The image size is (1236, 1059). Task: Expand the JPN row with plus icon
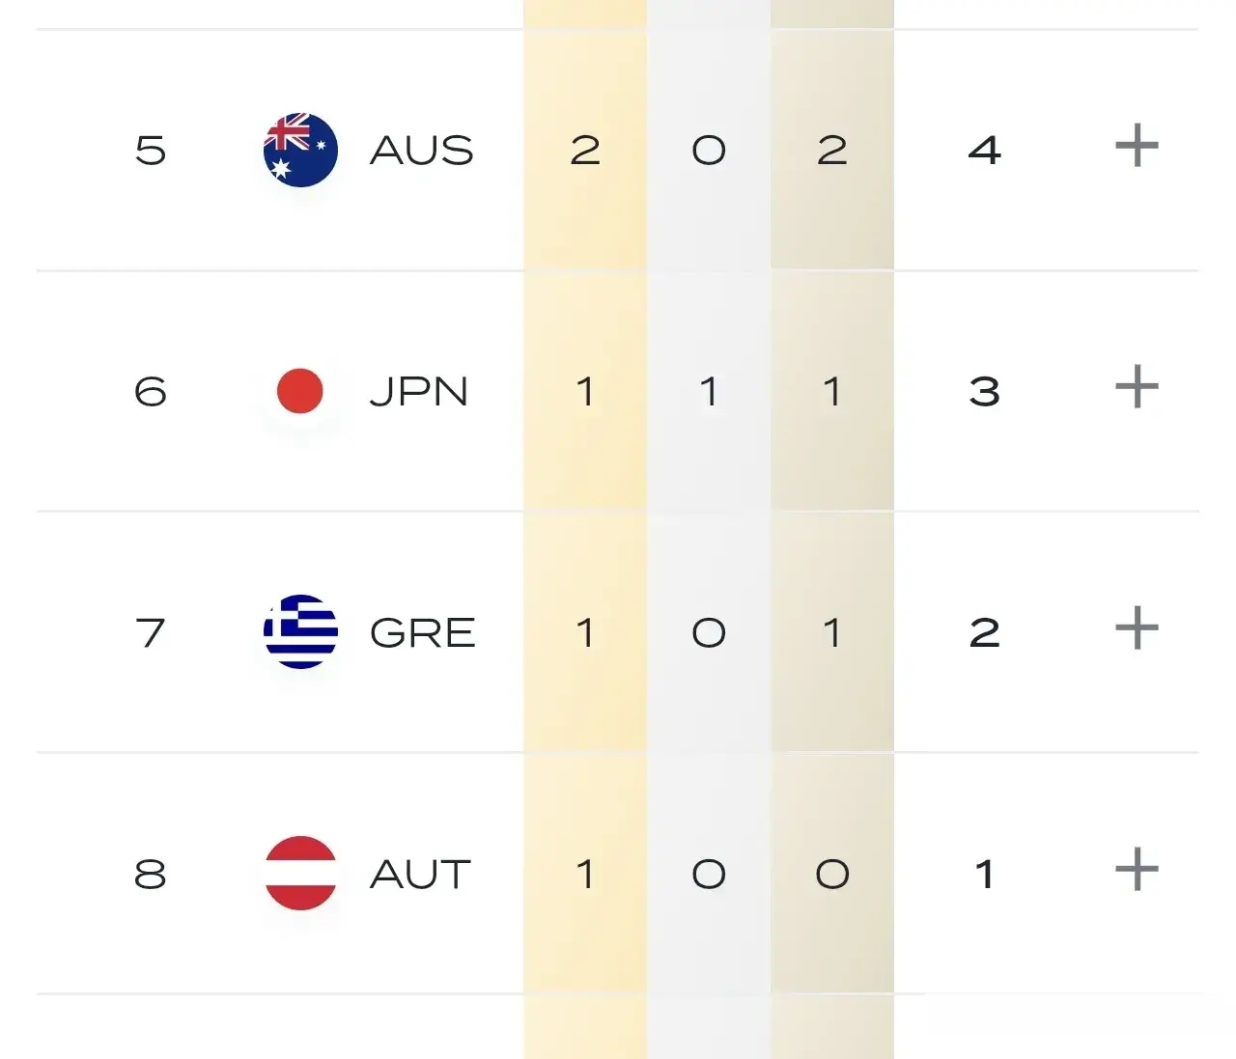coord(1137,387)
